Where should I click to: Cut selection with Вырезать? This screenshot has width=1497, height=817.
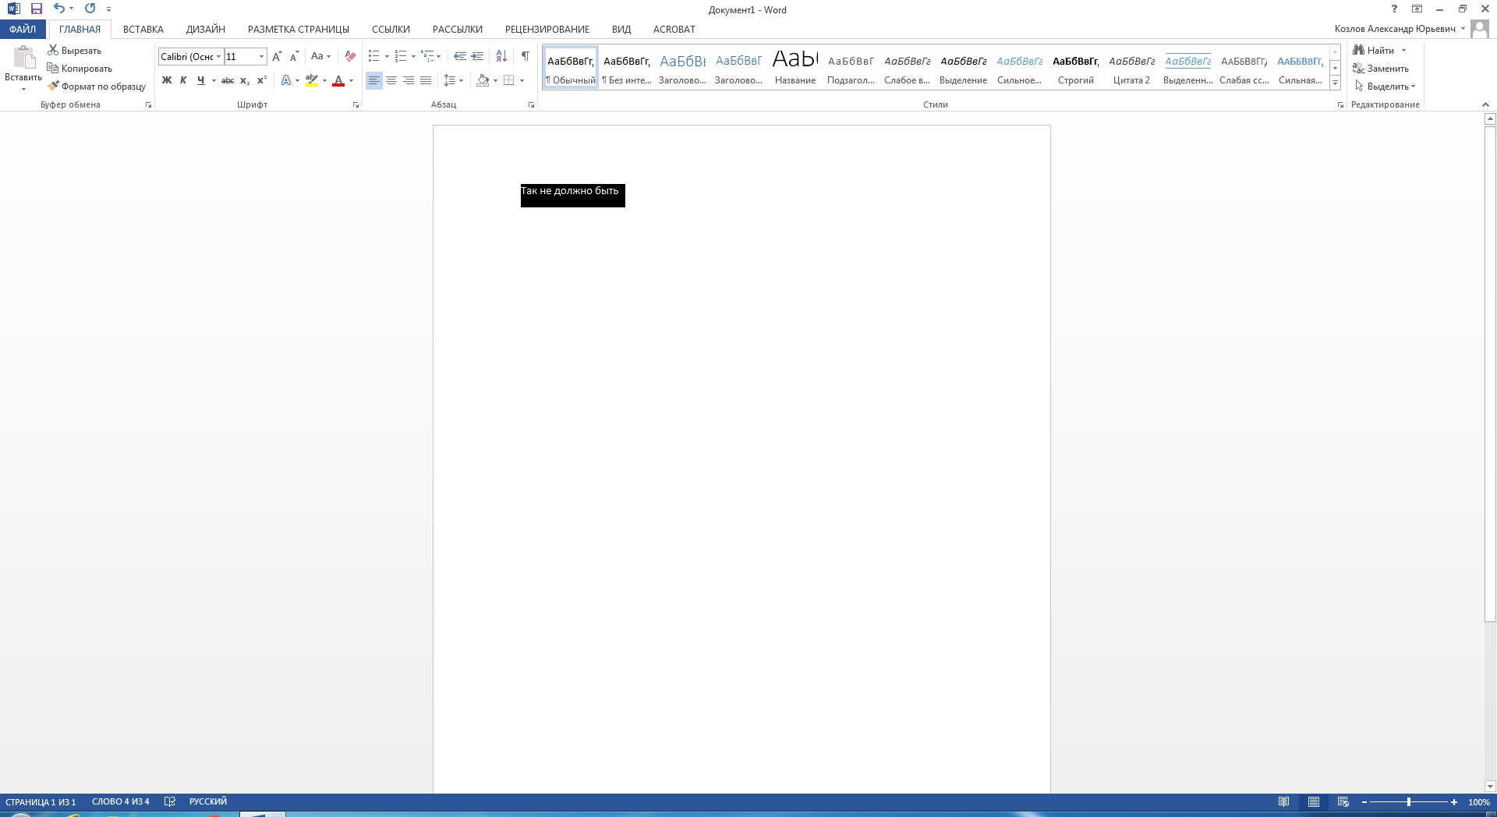[75, 51]
